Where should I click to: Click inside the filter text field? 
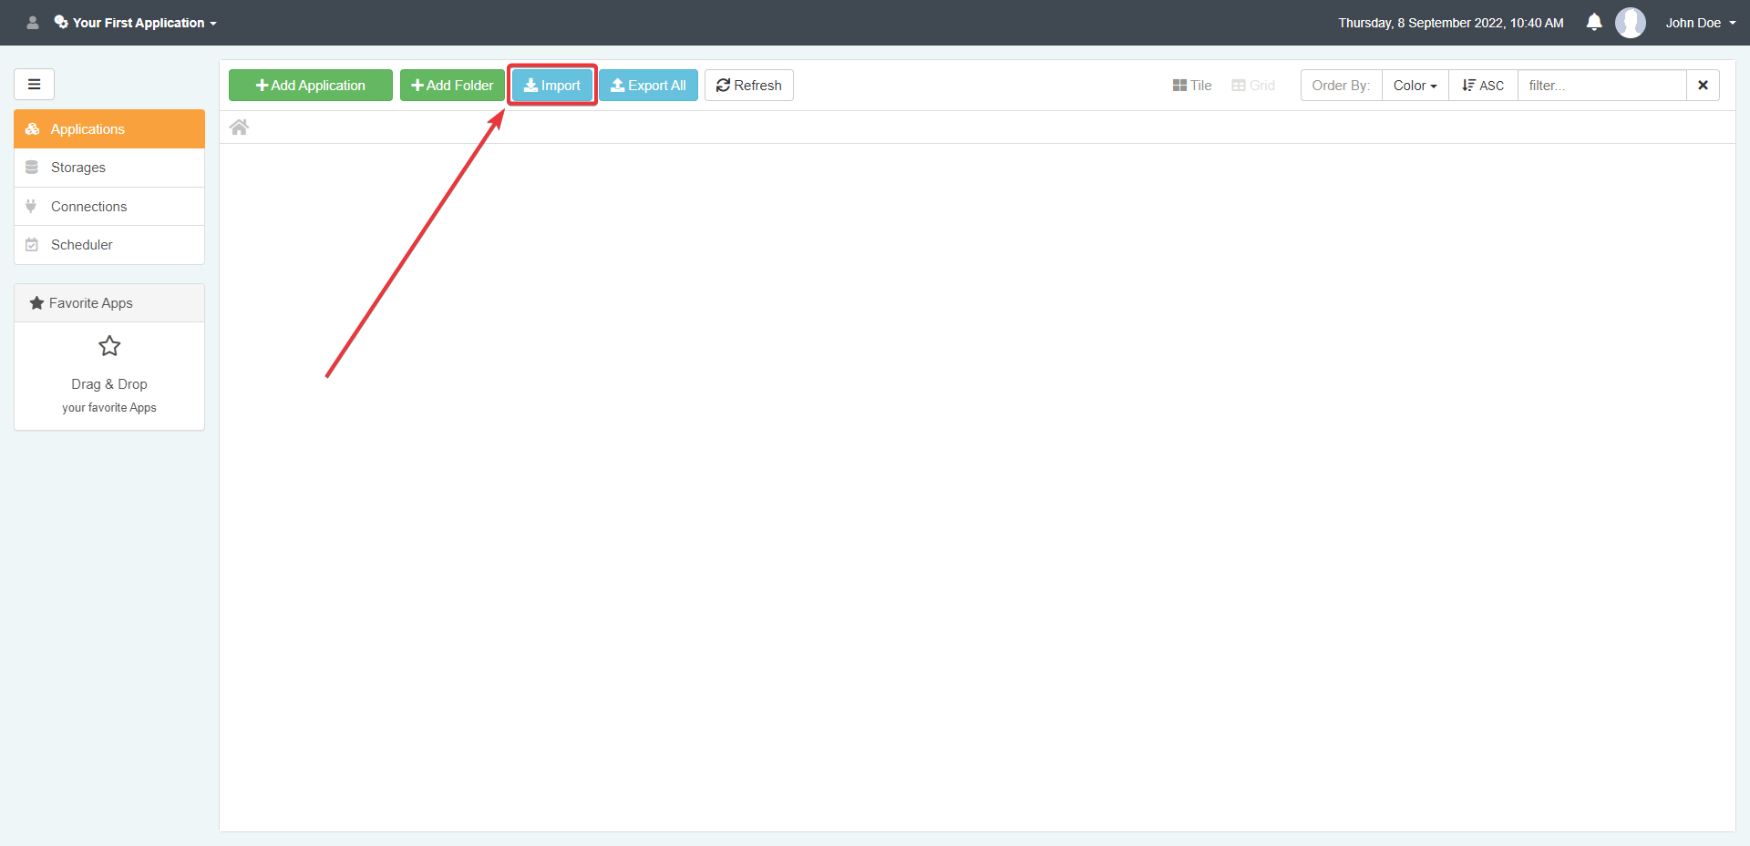[1601, 86]
